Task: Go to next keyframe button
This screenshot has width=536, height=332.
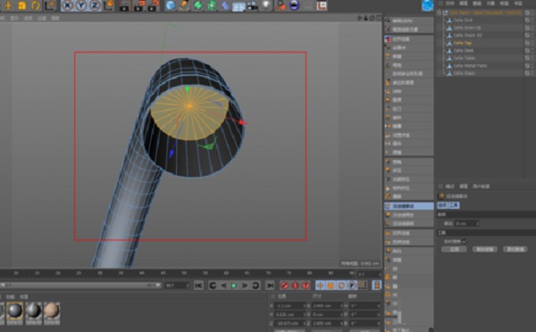Action: tap(255, 286)
